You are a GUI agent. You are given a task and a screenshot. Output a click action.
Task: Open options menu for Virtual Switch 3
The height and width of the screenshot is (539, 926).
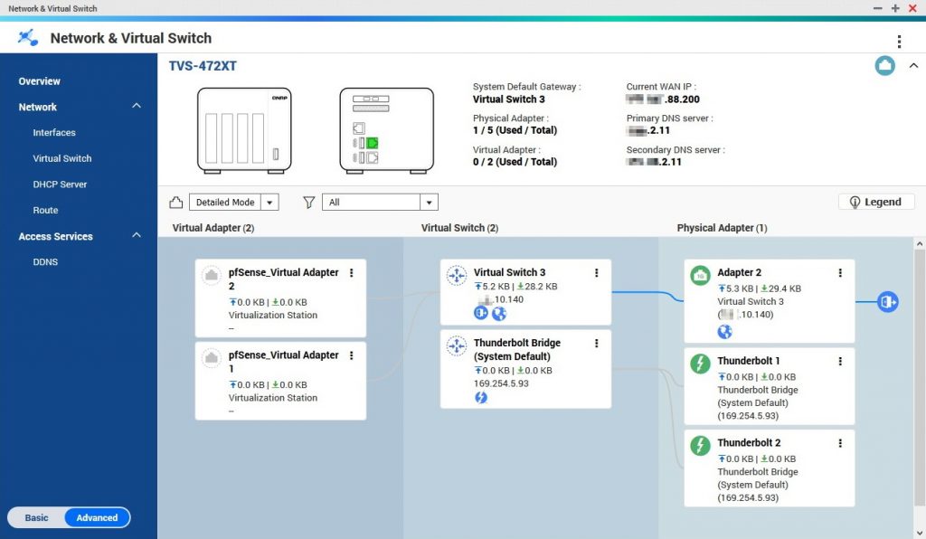(x=597, y=273)
